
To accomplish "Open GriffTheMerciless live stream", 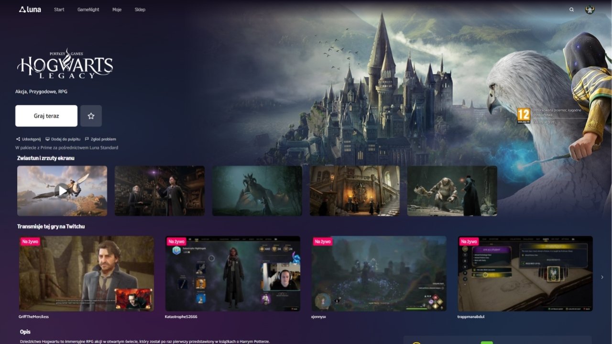I will tap(87, 273).
